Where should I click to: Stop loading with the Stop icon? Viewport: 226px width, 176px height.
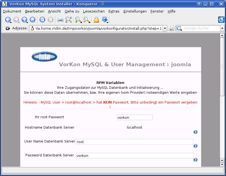[51, 20]
